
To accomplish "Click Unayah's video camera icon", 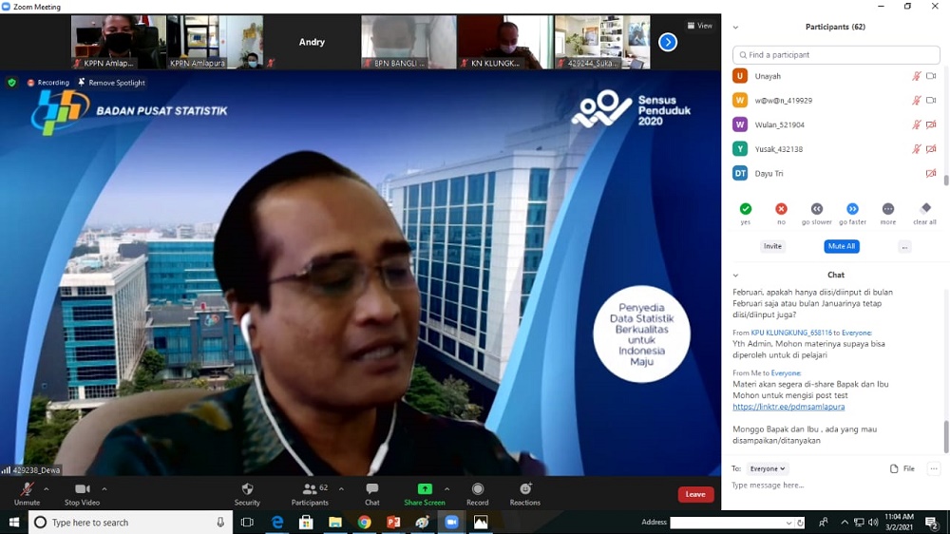I will [x=931, y=76].
